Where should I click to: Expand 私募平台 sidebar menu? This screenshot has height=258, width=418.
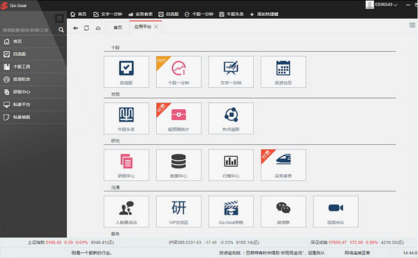coord(33,105)
